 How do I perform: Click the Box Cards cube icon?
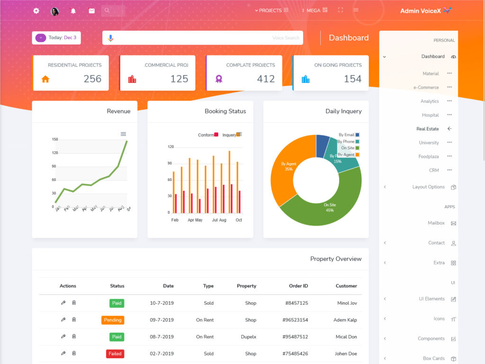coord(453,359)
